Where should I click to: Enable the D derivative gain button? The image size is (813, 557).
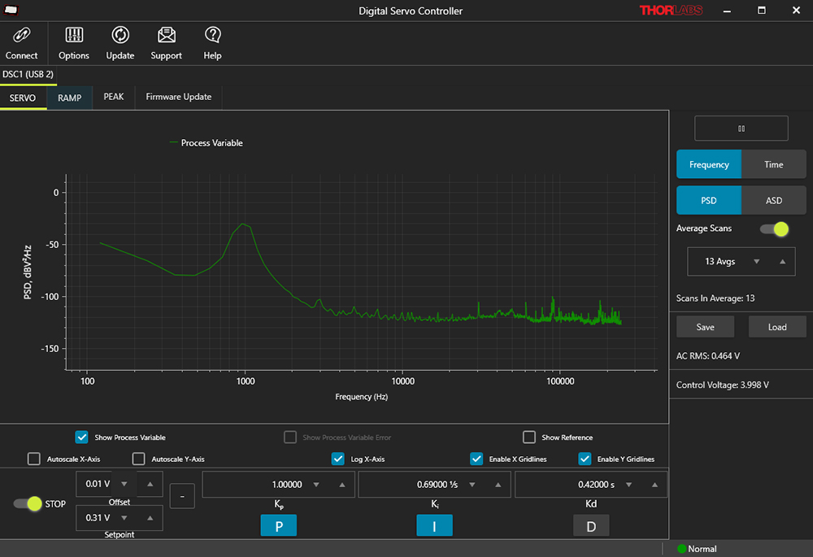pos(591,526)
